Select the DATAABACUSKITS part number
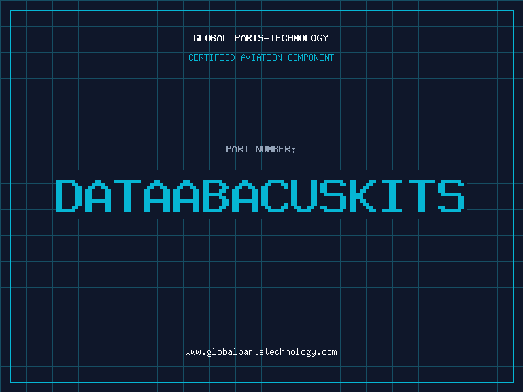523x392 pixels. (x=260, y=195)
